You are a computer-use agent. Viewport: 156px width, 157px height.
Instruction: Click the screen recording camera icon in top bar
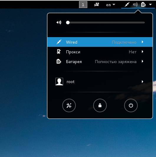pyautogui.click(x=97, y=5)
